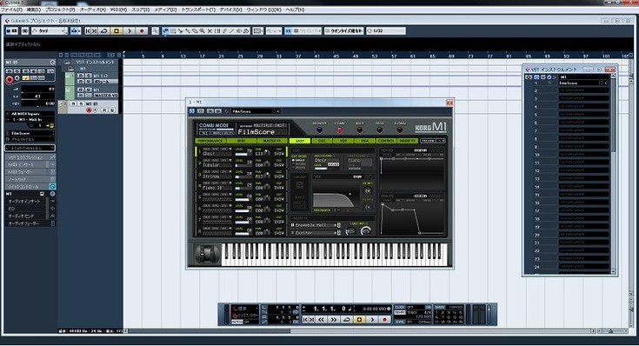Screen dimensions: 639x346
Task: Click the VST インストゥルメント folder icon in the track list
Action: coord(68,63)
